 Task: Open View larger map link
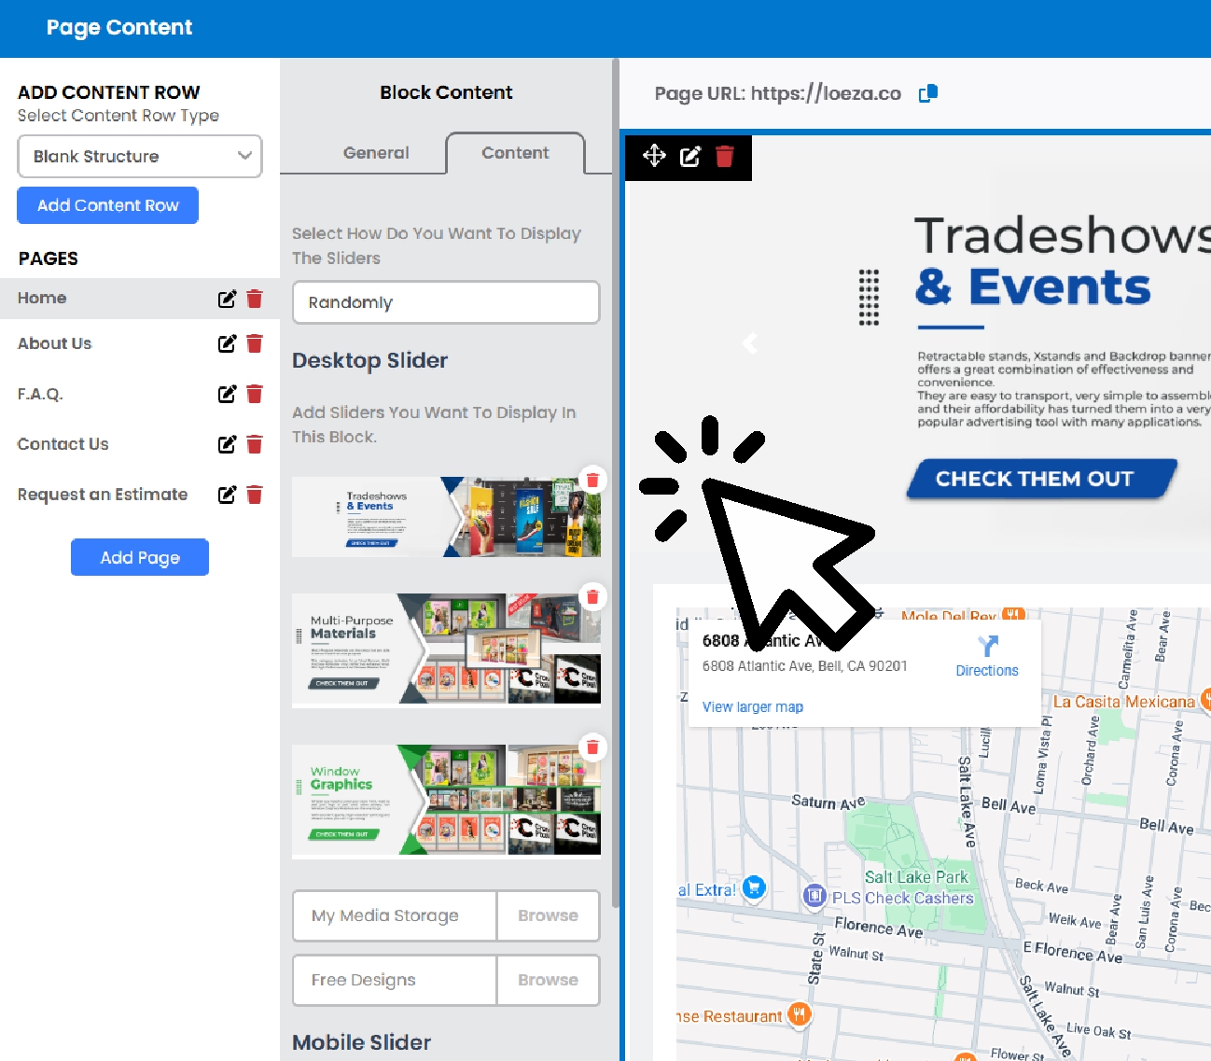[x=752, y=706]
